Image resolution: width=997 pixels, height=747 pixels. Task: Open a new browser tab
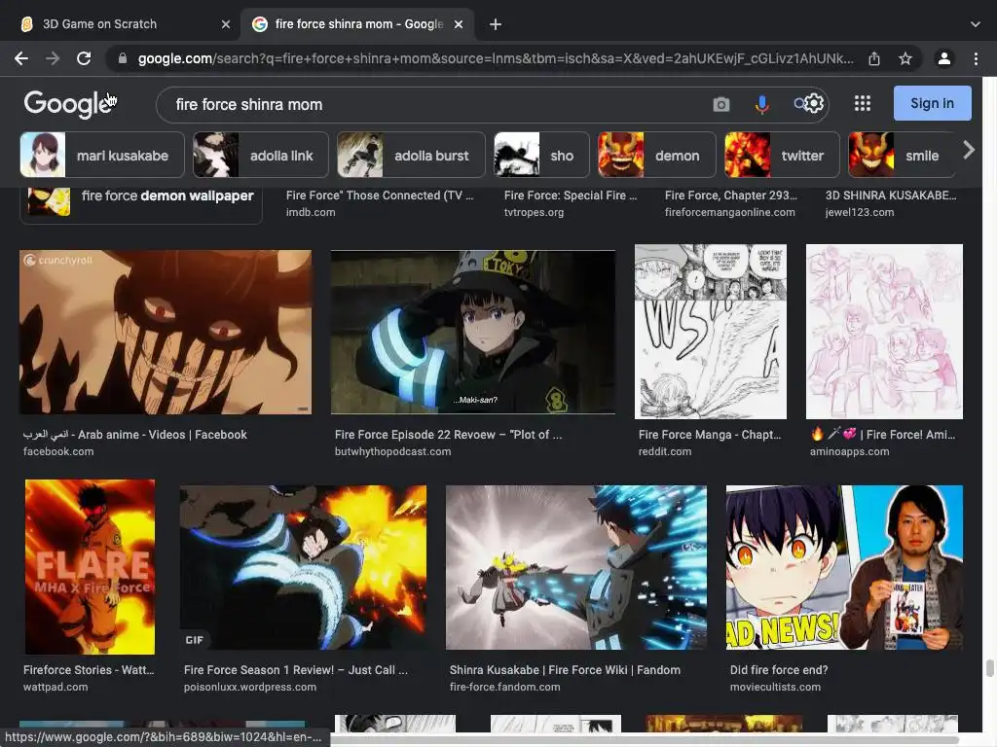496,24
